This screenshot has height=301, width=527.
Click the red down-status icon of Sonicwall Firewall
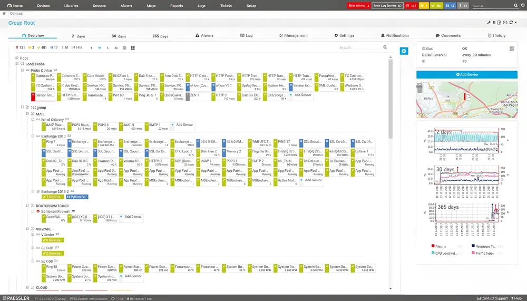pos(38,211)
